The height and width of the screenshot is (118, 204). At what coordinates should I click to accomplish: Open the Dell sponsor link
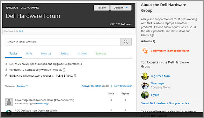tap(21, 31)
